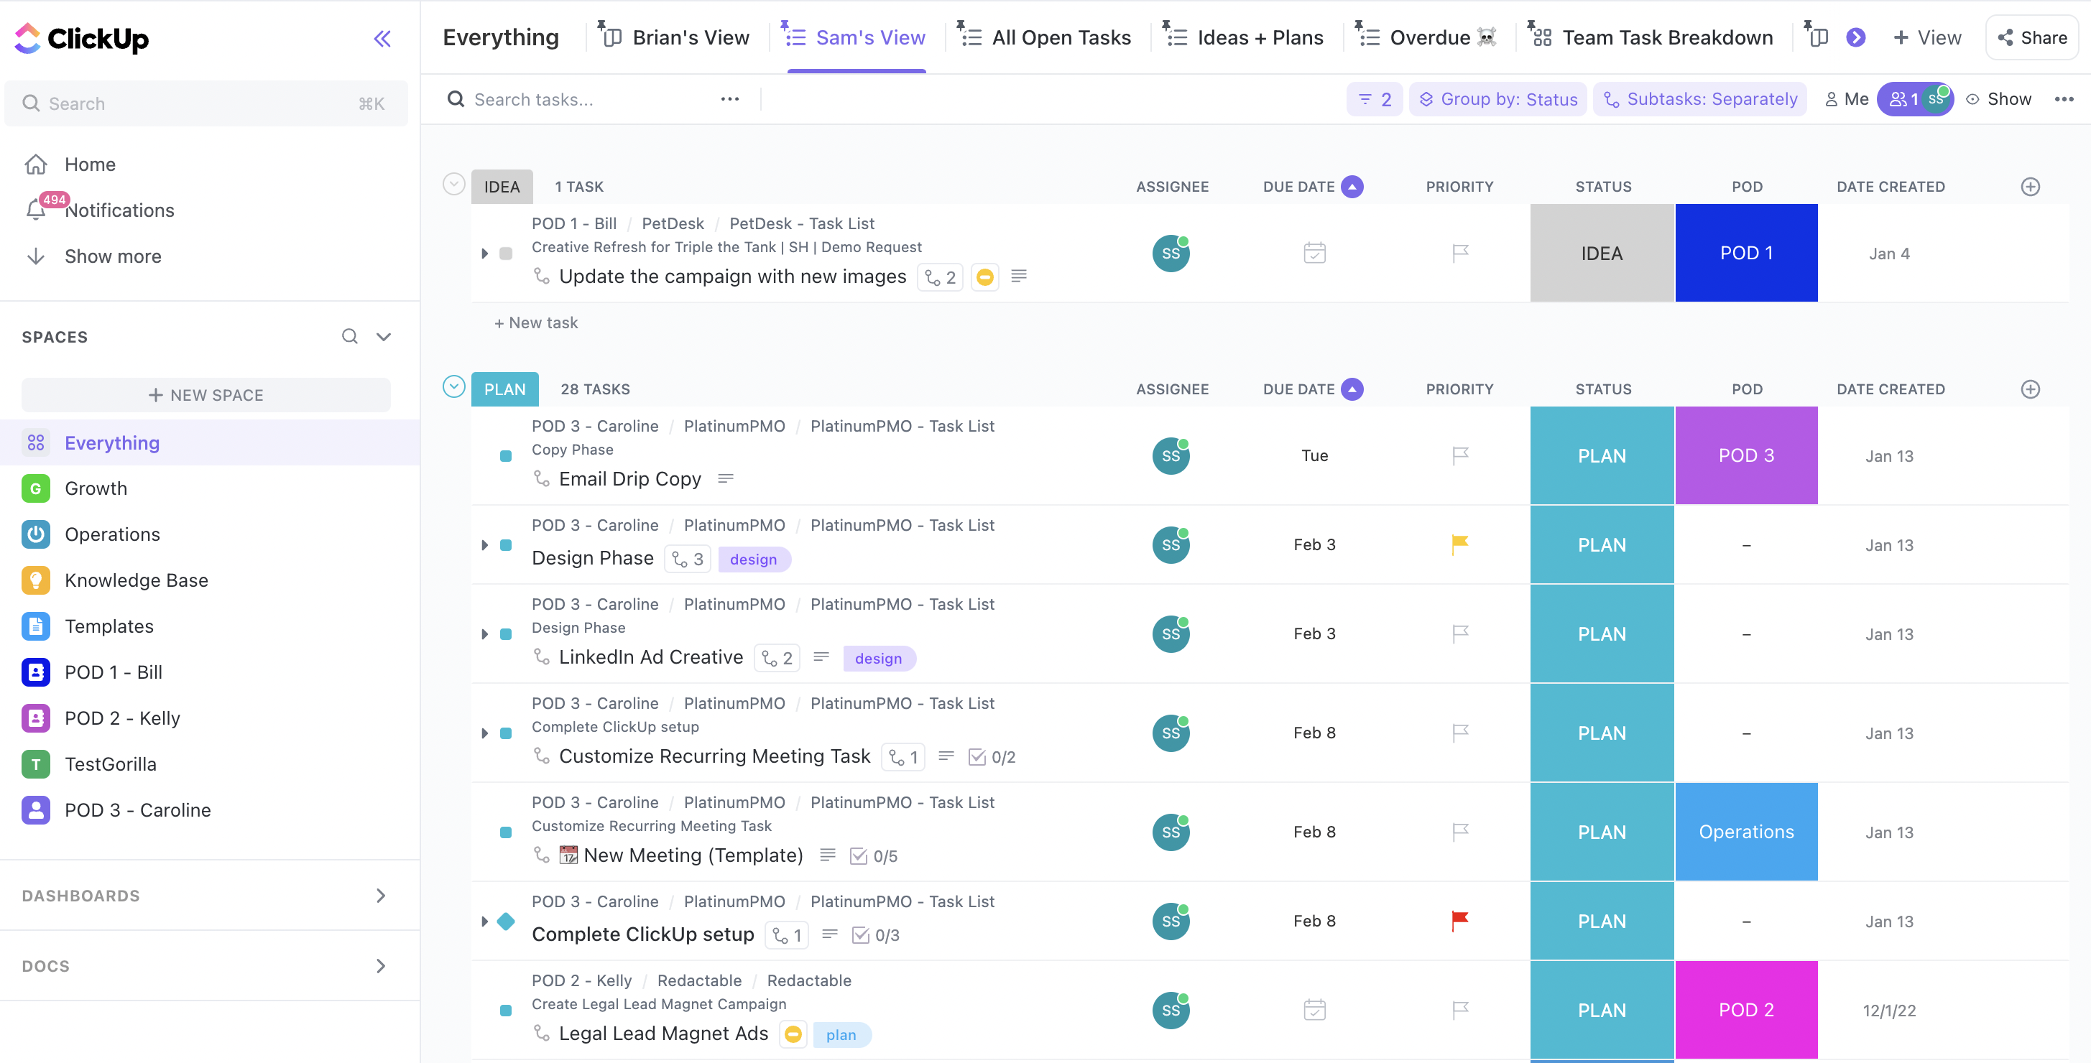
Task: Open checklist 0/2 on Customize Recurring Meeting Task
Action: pos(992,757)
